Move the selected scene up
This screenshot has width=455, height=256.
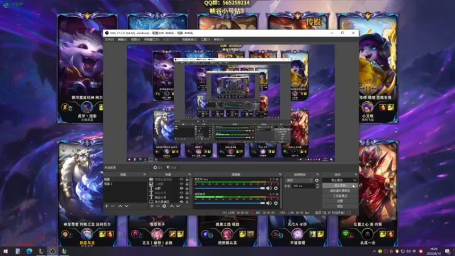pyautogui.click(x=120, y=206)
